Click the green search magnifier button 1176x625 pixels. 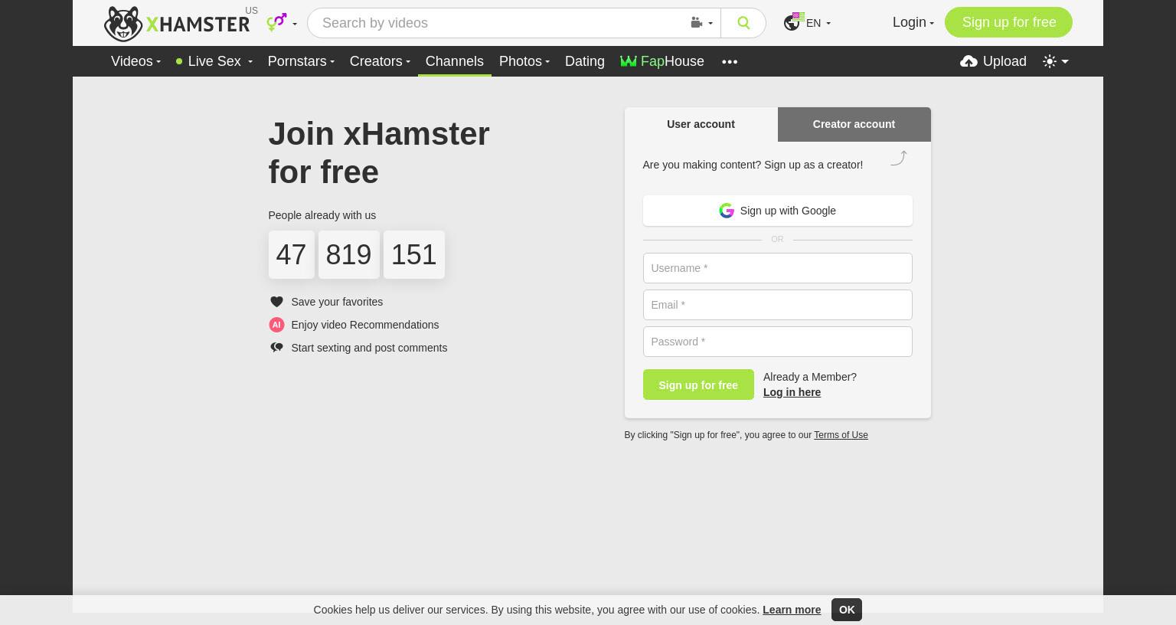pyautogui.click(x=743, y=23)
